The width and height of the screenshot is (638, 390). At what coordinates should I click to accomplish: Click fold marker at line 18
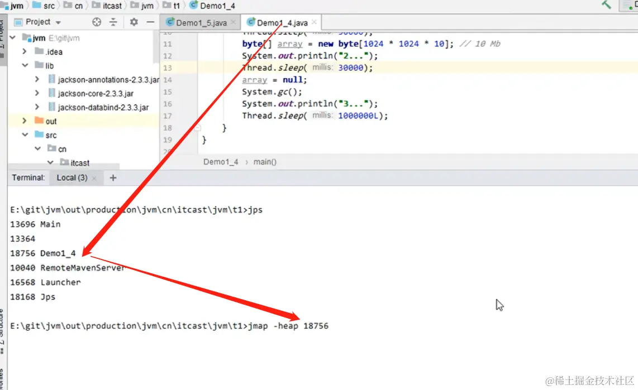[x=197, y=128]
